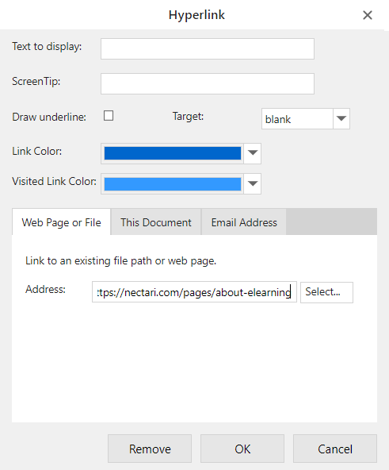Switch to the Email Address tab
The image size is (389, 470).
pos(244,222)
